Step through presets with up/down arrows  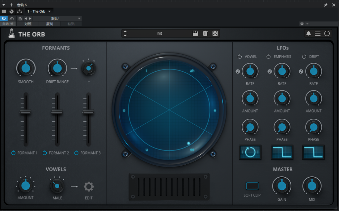(x=125, y=33)
